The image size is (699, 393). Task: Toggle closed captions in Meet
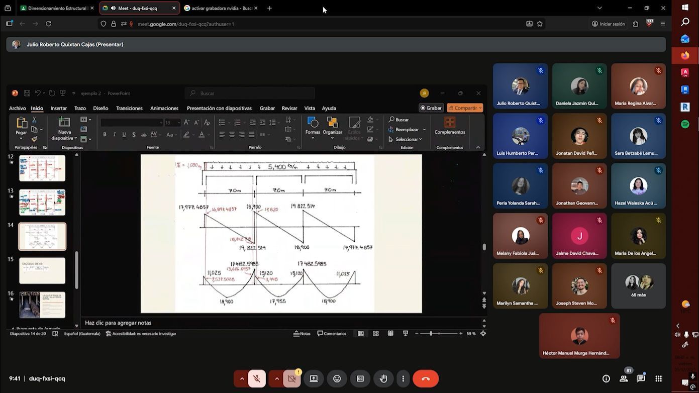point(360,378)
